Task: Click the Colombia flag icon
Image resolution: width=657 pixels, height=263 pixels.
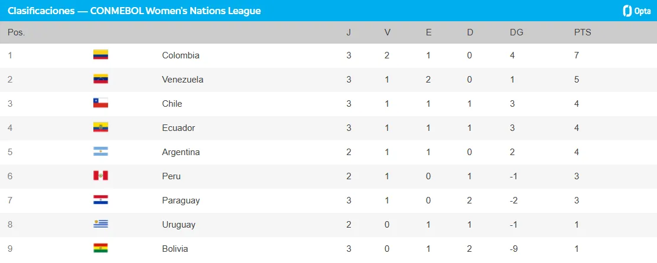Action: pyautogui.click(x=100, y=55)
